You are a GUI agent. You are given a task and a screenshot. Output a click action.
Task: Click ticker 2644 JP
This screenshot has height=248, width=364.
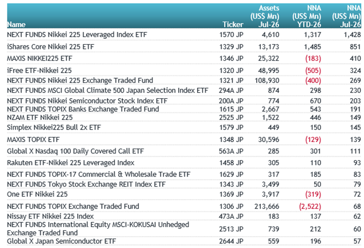[x=231, y=241]
